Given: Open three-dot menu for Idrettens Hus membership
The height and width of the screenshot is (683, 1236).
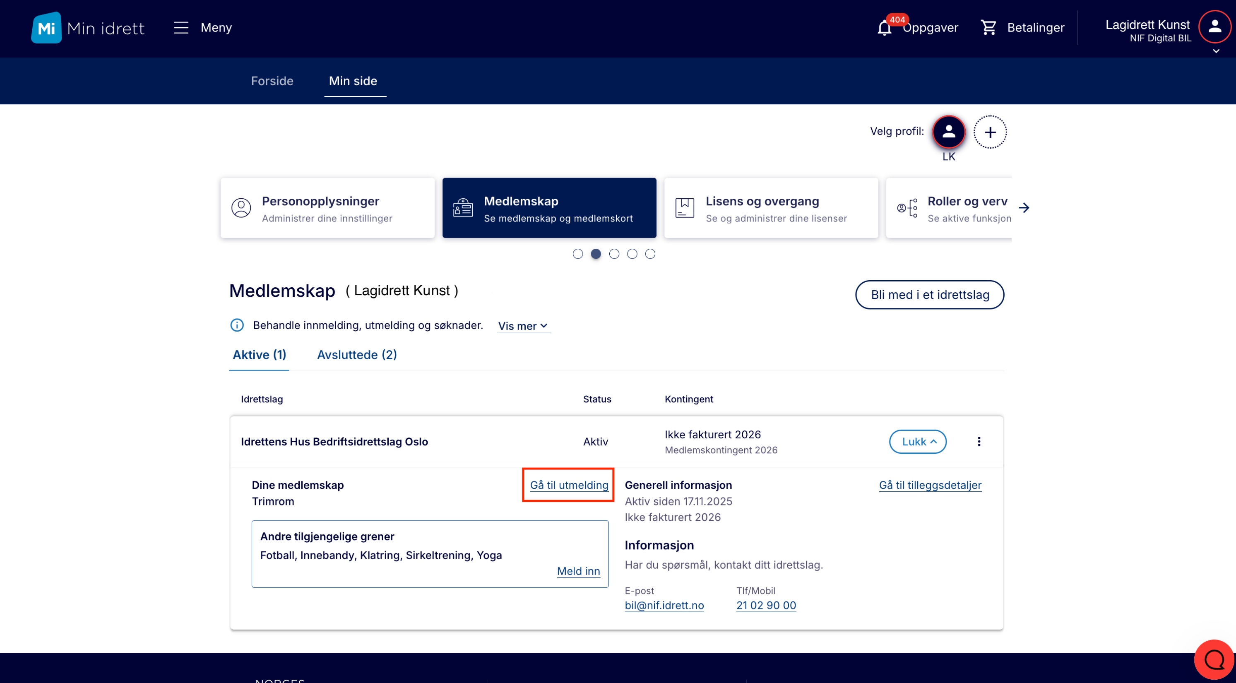Looking at the screenshot, I should point(979,442).
